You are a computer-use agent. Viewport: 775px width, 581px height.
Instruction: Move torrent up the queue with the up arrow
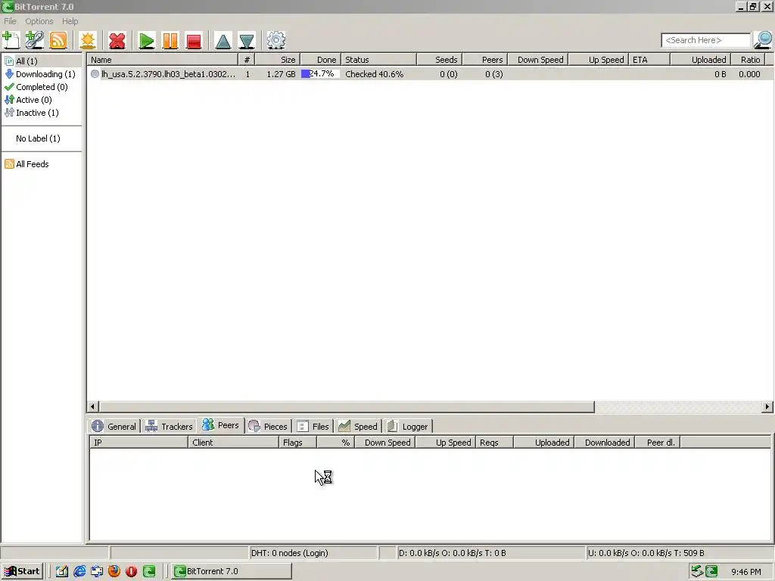(x=223, y=40)
